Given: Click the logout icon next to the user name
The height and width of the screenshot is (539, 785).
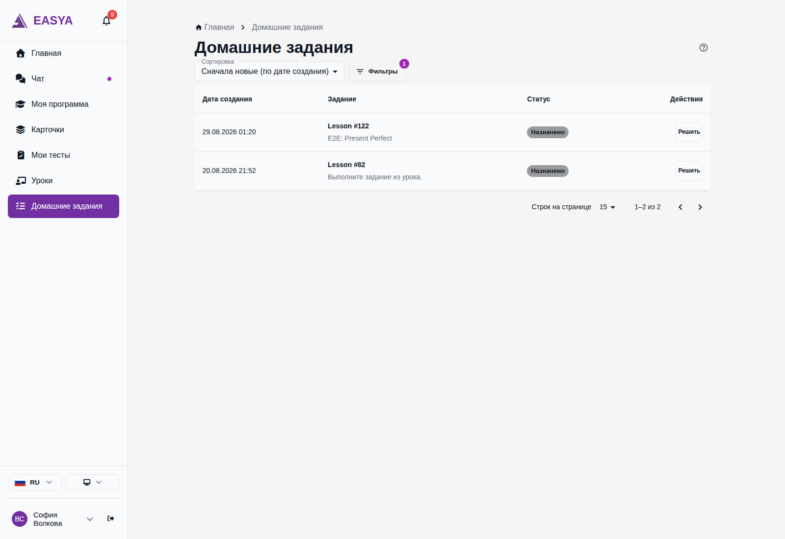Looking at the screenshot, I should [111, 518].
